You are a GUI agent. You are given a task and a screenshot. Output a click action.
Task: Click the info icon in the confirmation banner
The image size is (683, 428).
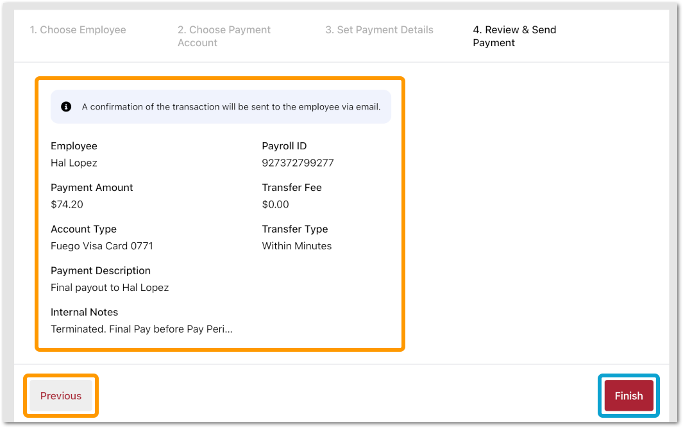pyautogui.click(x=66, y=107)
